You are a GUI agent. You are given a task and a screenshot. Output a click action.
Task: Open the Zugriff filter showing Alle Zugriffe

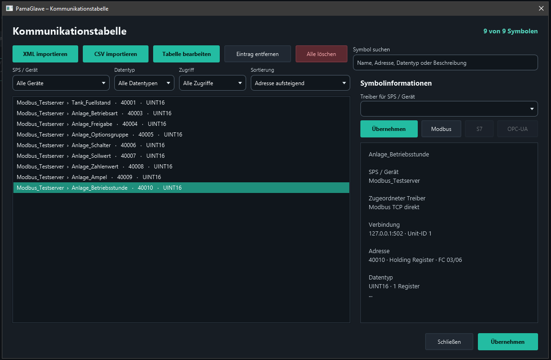(x=212, y=83)
